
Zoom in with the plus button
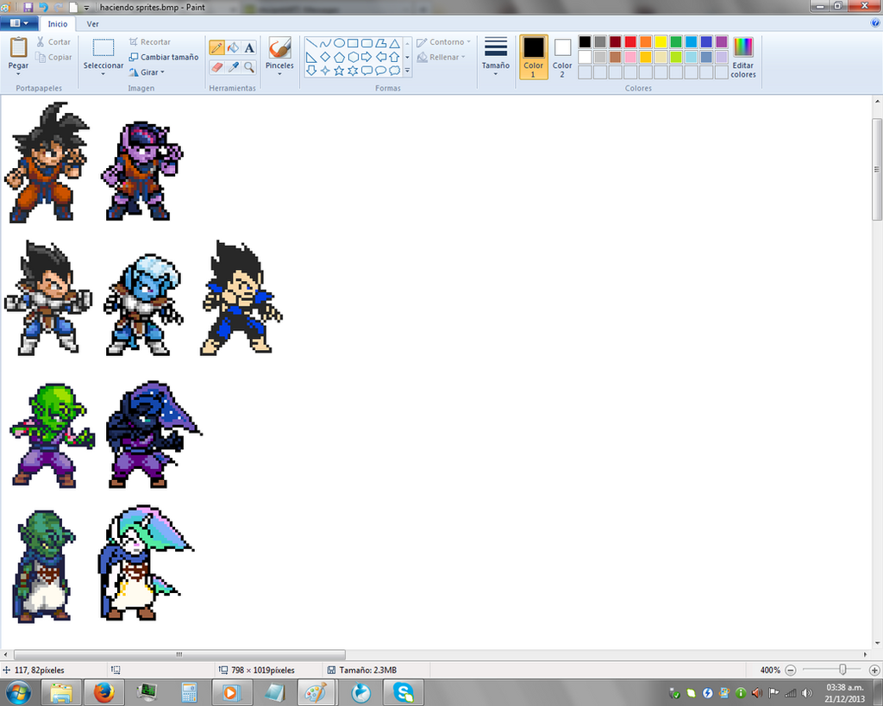point(874,670)
